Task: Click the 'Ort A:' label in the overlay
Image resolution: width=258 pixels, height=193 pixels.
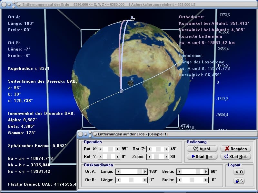Action: tap(14, 17)
